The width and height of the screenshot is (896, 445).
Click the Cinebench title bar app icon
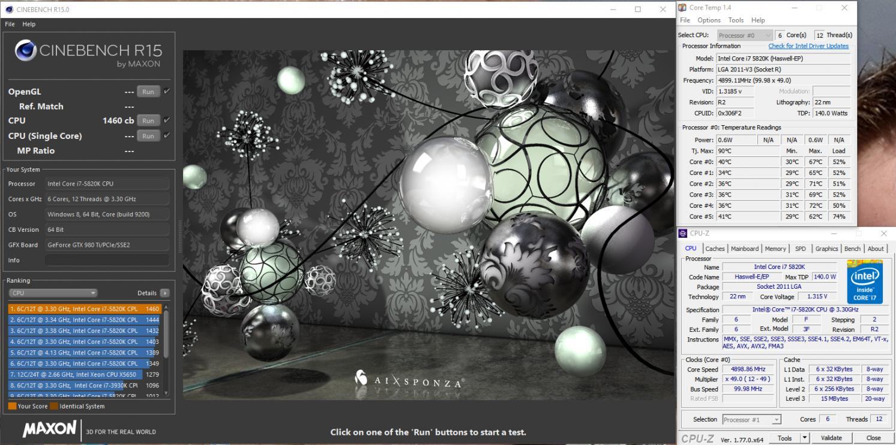click(9, 9)
